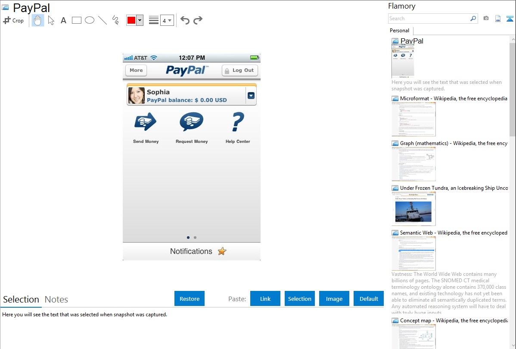
Task: Click the PayPal logo in the screenshot
Action: click(187, 70)
